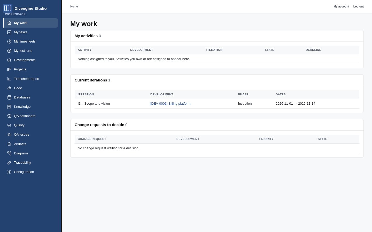Open the Traceability menu item
The height and width of the screenshot is (232, 372).
[30, 163]
